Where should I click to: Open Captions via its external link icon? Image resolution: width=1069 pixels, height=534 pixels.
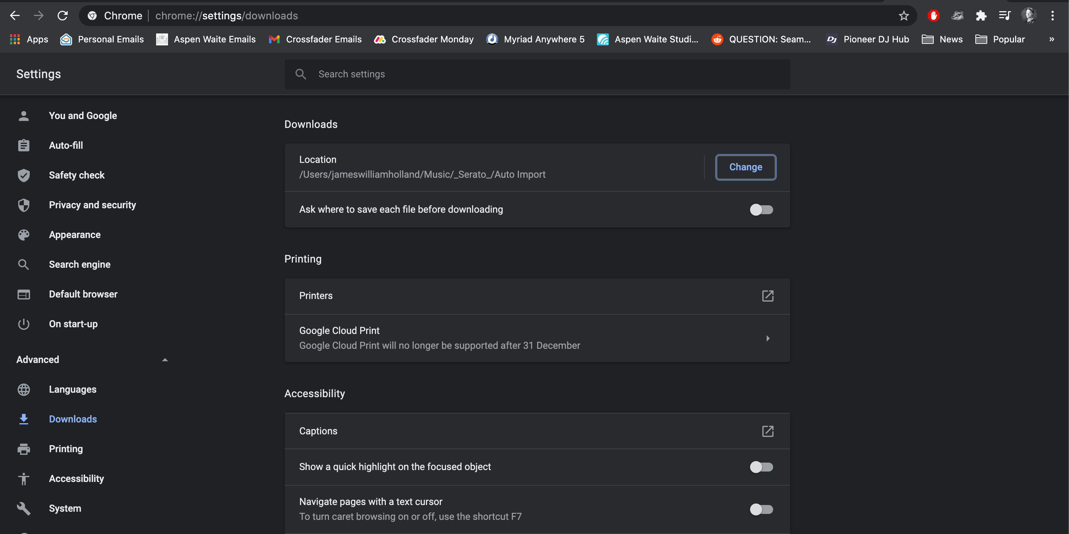tap(768, 431)
